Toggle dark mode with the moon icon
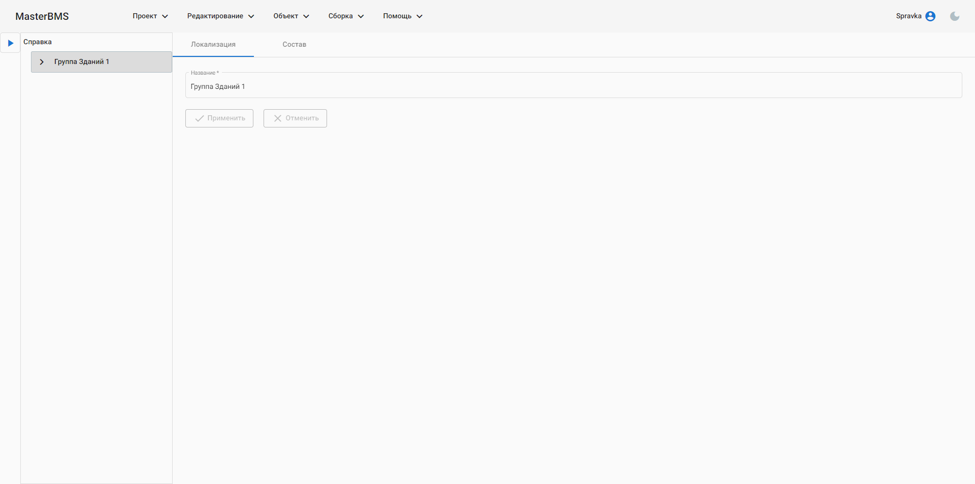975x484 pixels. [955, 16]
